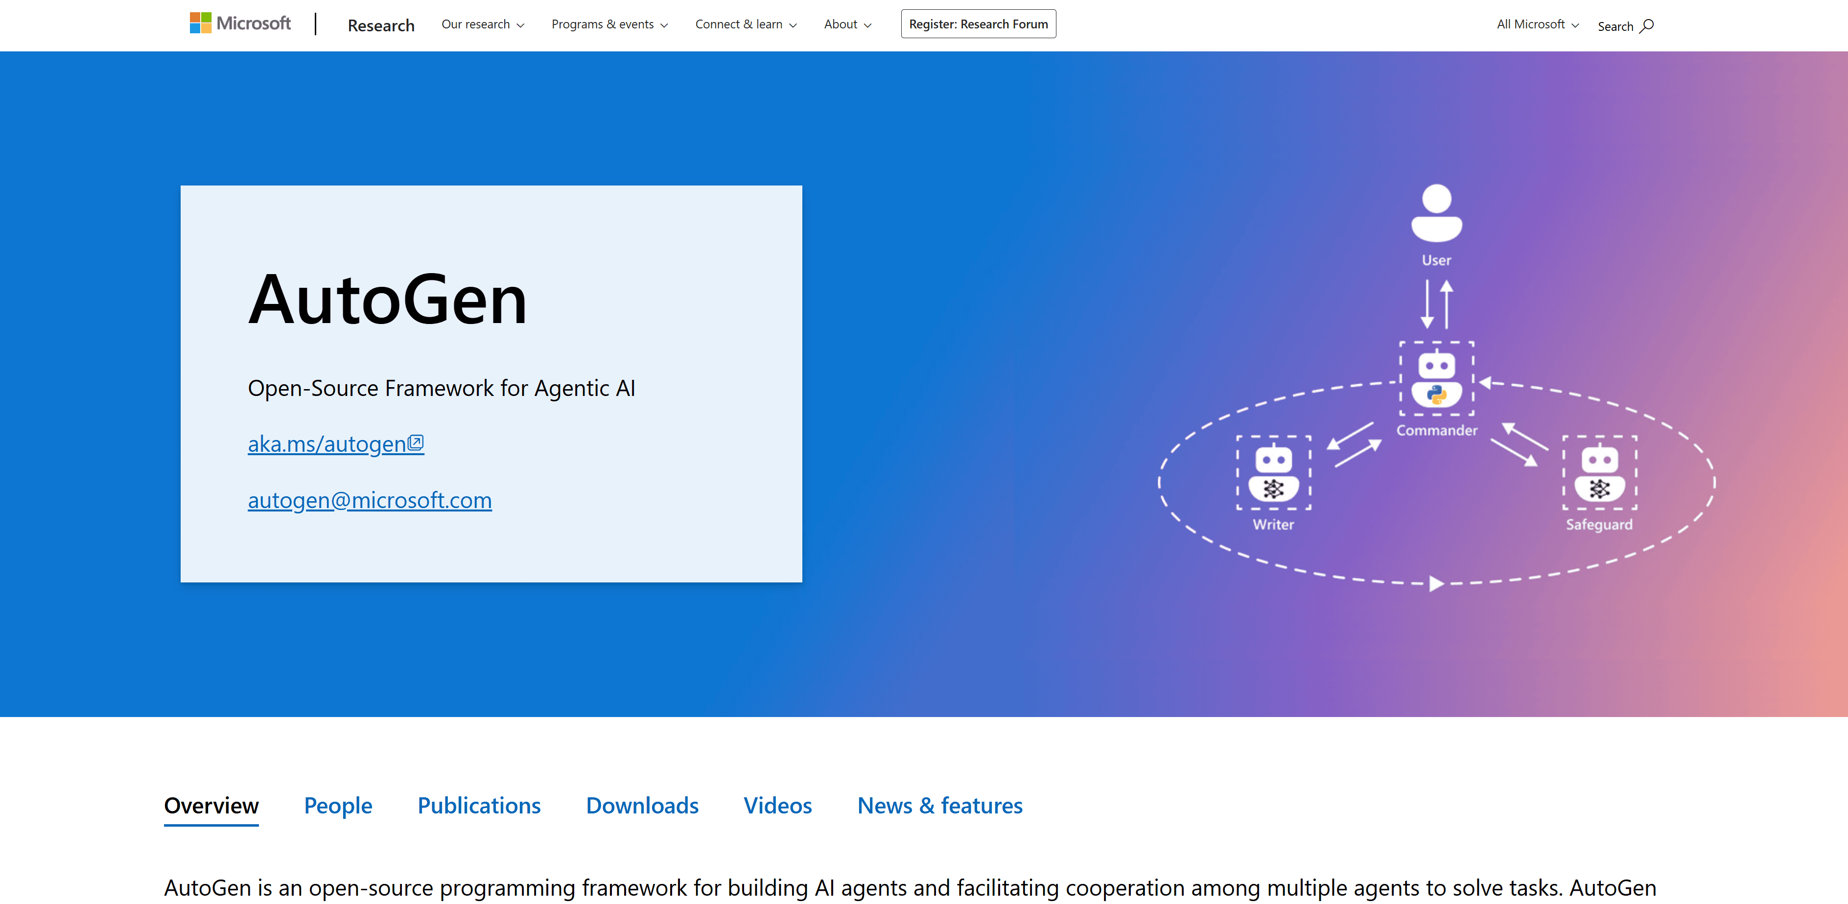Click the Commander robot icon
The height and width of the screenshot is (904, 1848).
tap(1436, 379)
